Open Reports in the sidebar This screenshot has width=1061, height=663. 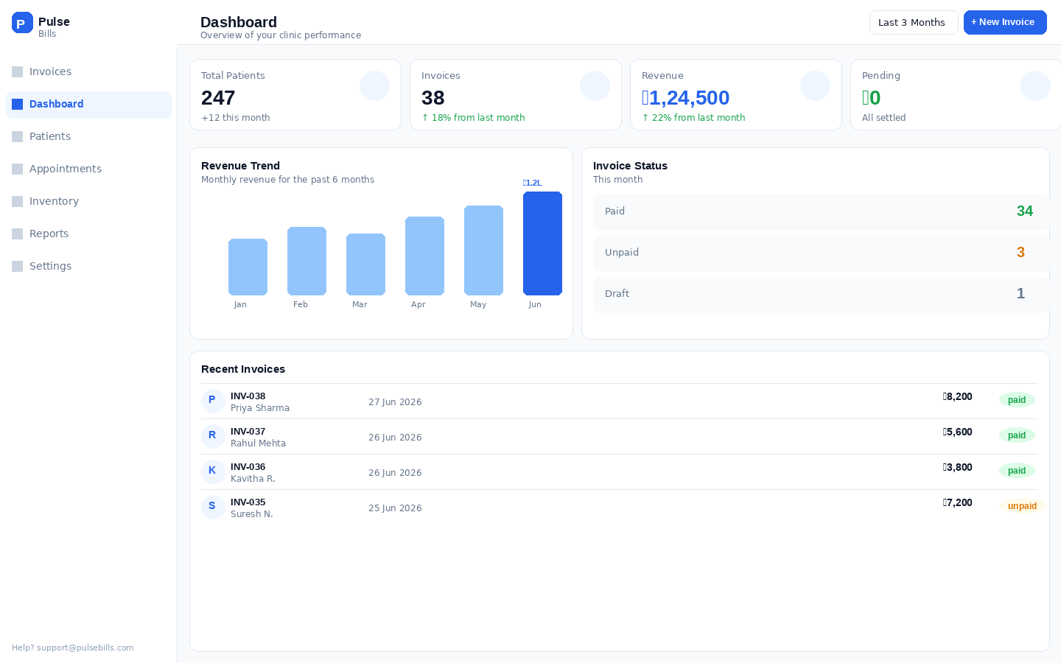[88, 234]
